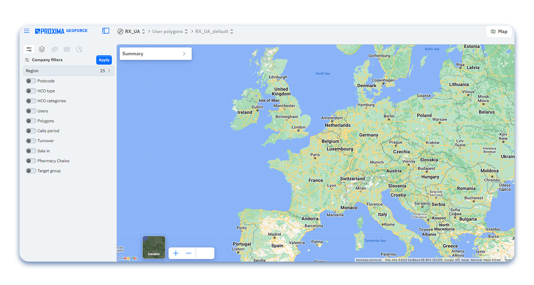Click the map icon in Map button

[x=493, y=32]
